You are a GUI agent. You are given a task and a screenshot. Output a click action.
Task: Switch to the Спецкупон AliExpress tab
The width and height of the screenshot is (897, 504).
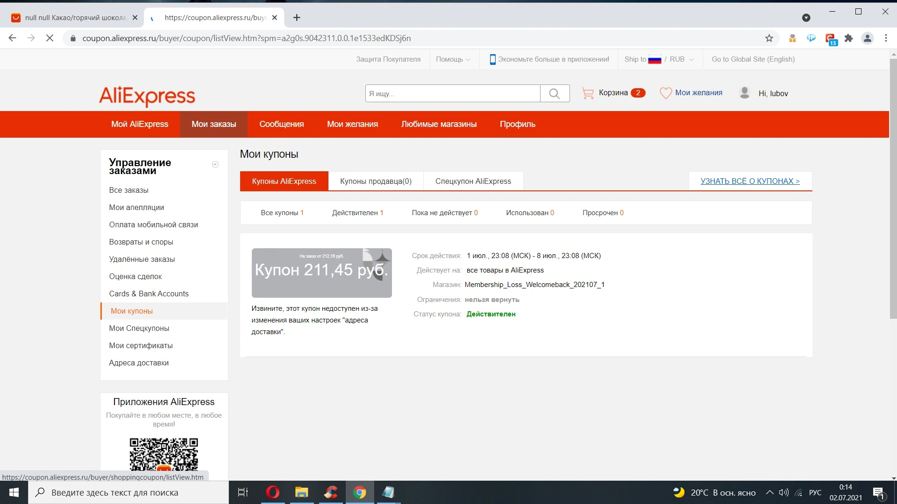coord(473,181)
